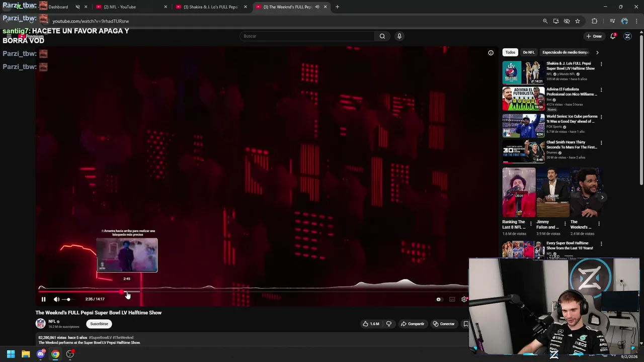This screenshot has width=644, height=362.
Task: Open the Crear button
Action: pos(594,36)
